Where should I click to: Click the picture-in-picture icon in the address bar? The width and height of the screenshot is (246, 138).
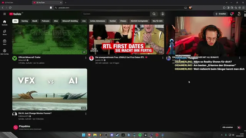(x=186, y=8)
